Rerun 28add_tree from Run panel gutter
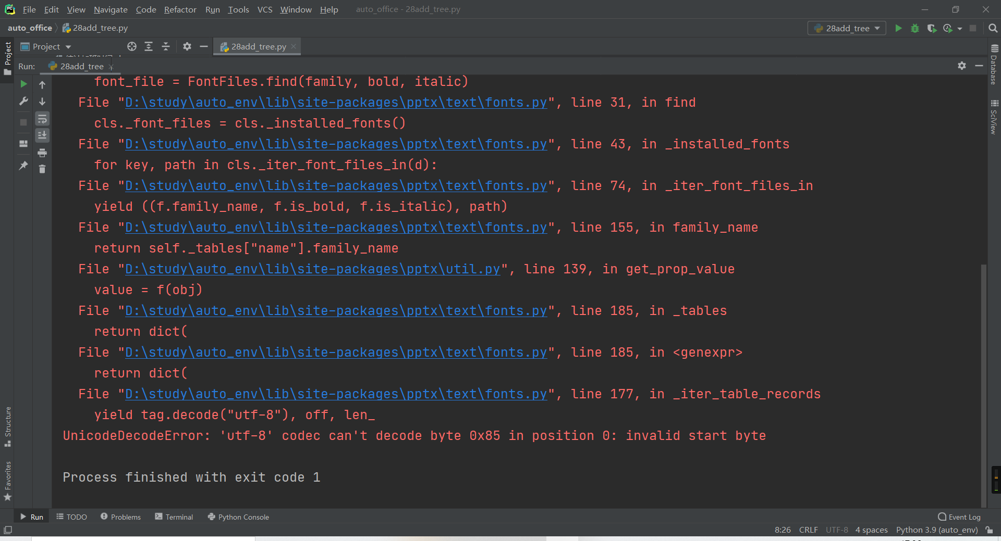1001x541 pixels. point(23,84)
